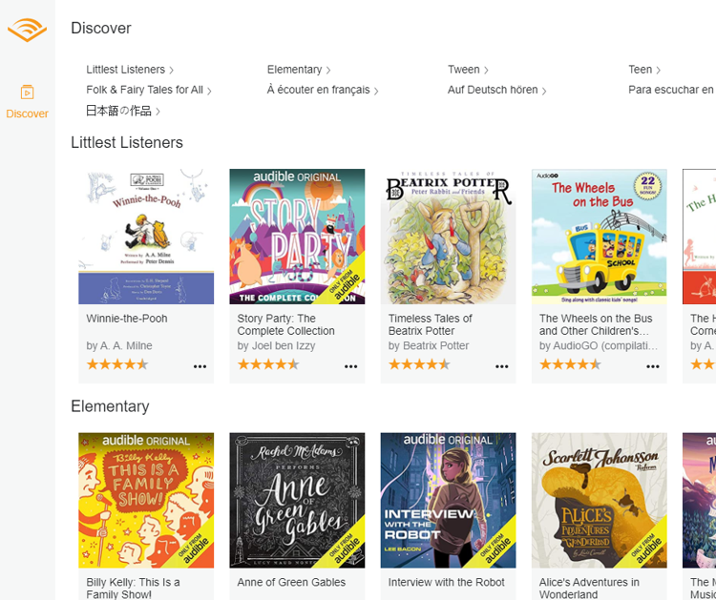Open more options for Winnie-the-Pooh
Viewport: 716px width, 600px height.
pos(200,366)
